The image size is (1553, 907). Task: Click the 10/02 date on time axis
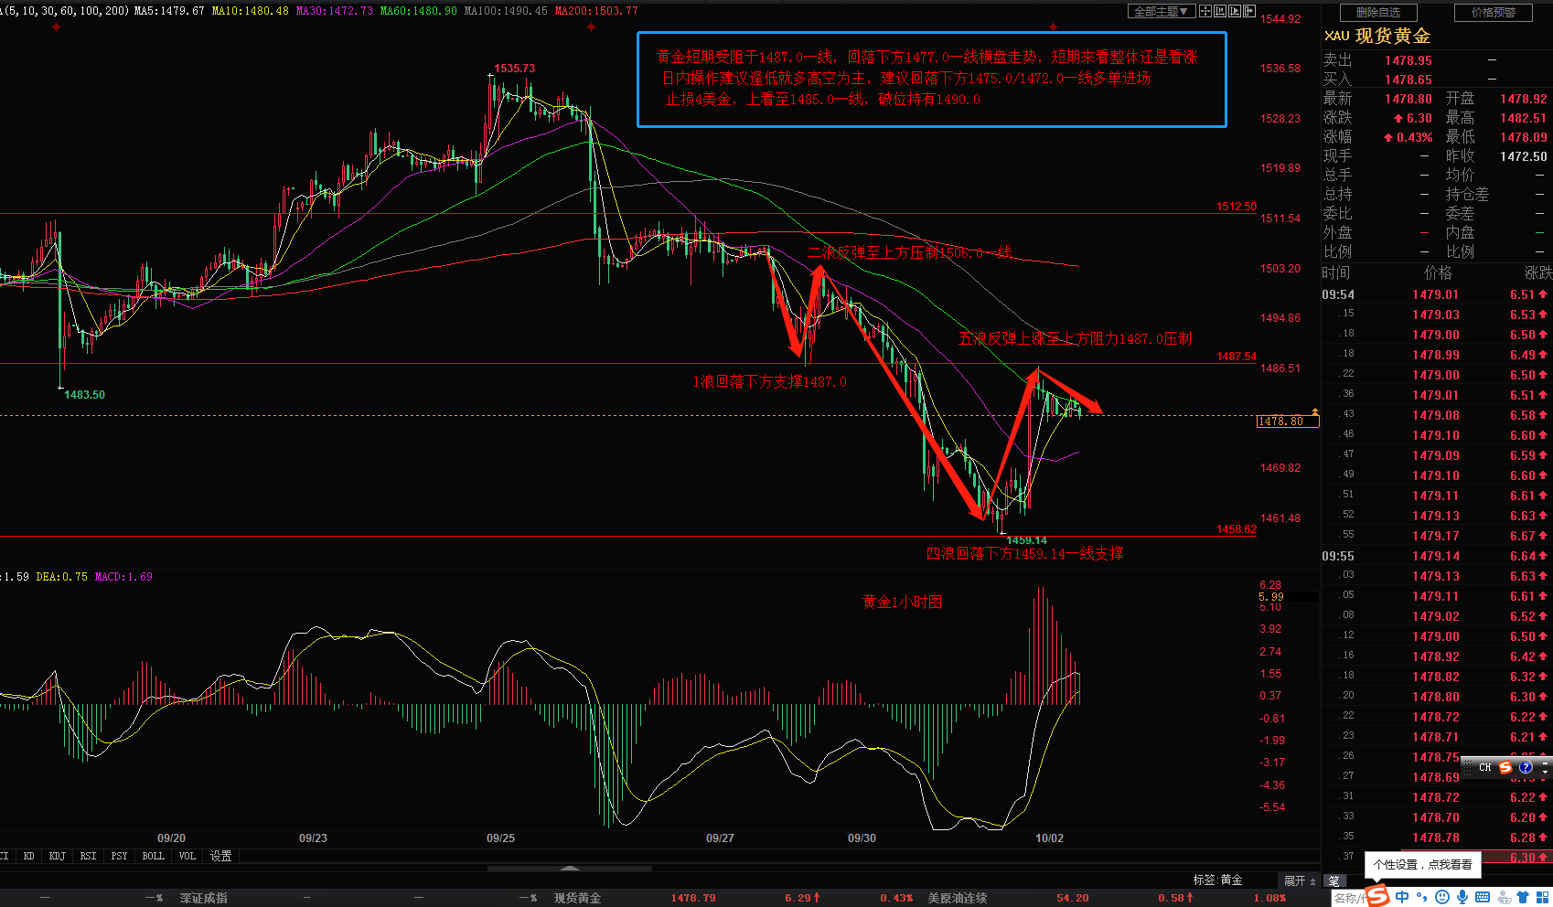pyautogui.click(x=1049, y=838)
